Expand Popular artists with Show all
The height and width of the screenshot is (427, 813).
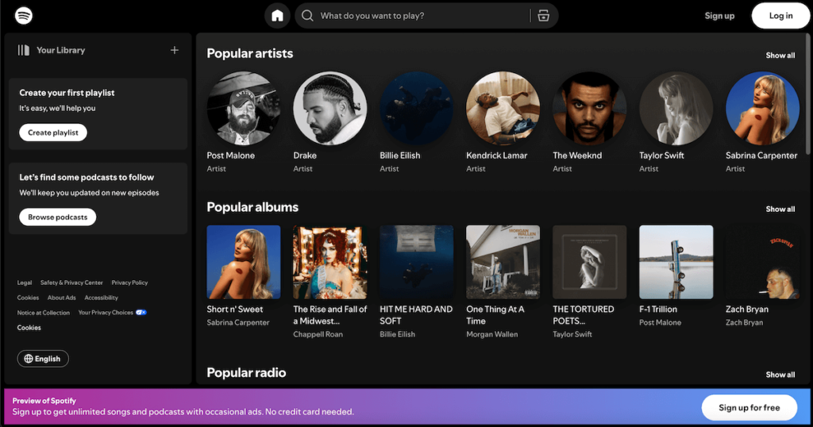[780, 56]
